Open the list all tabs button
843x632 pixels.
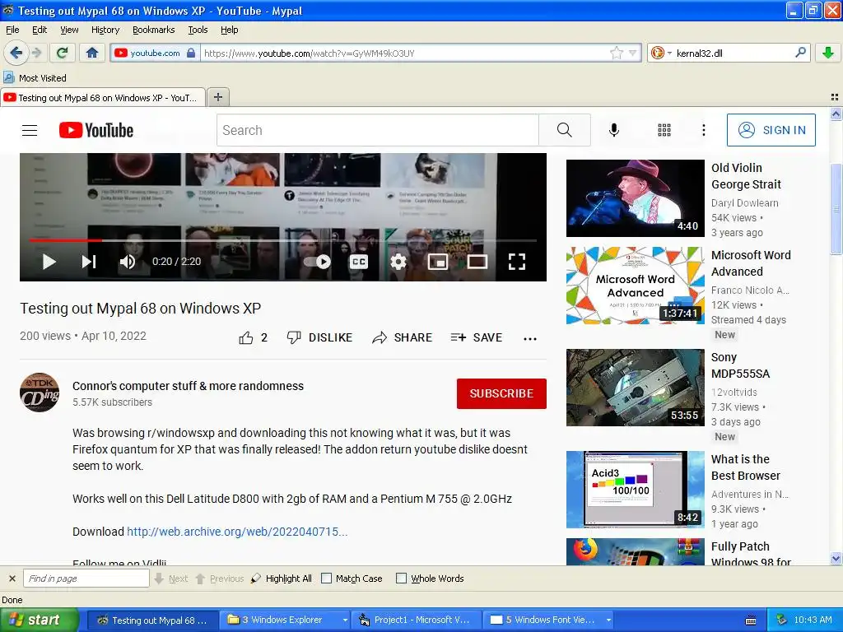(835, 97)
